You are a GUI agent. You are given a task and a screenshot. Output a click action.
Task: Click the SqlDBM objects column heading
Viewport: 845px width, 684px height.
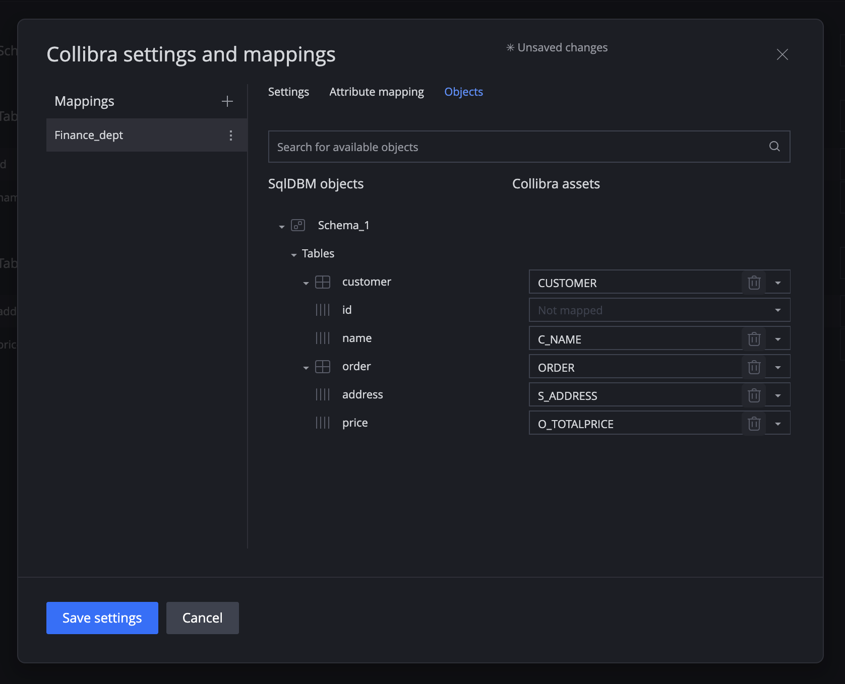click(x=316, y=184)
